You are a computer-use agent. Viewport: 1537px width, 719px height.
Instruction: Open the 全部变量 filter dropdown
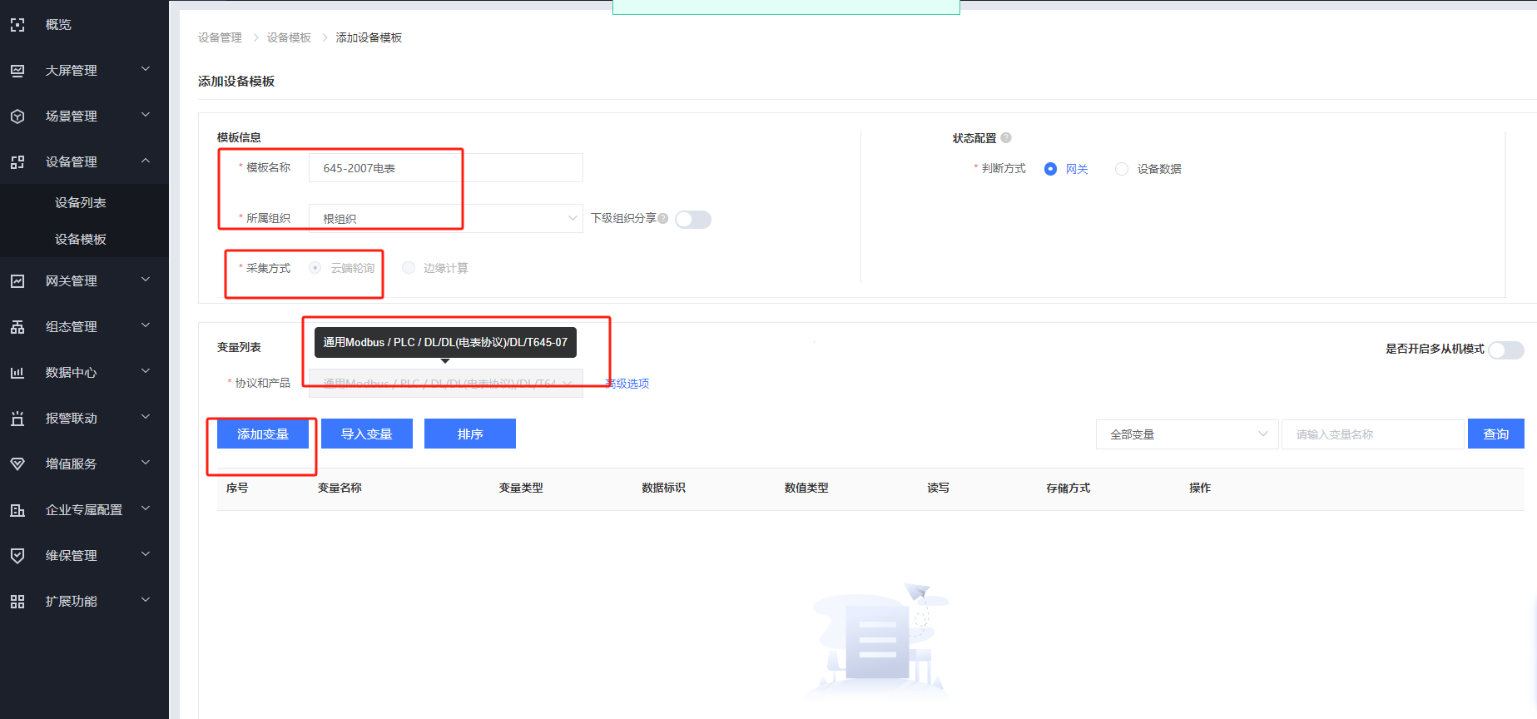1187,434
